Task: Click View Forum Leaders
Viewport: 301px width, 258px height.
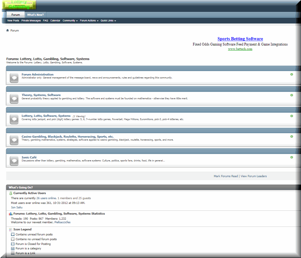Action: (x=254, y=176)
